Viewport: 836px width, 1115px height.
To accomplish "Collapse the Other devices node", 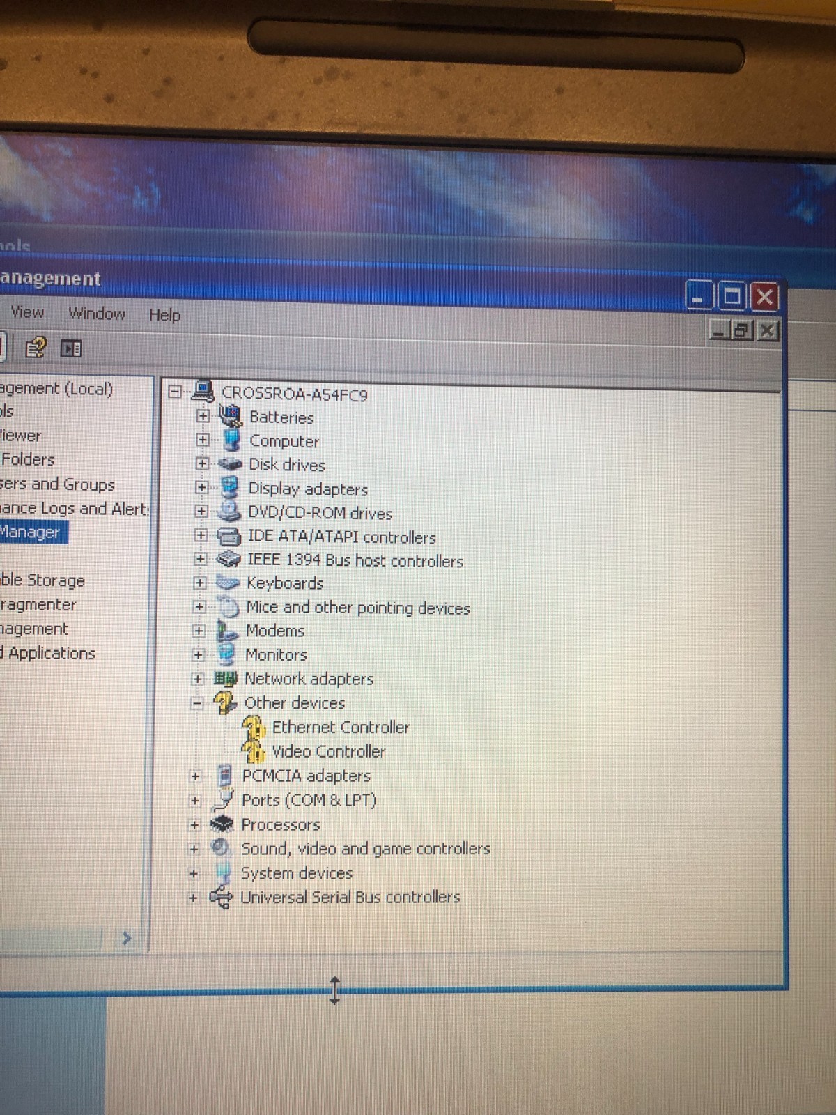I will (197, 702).
